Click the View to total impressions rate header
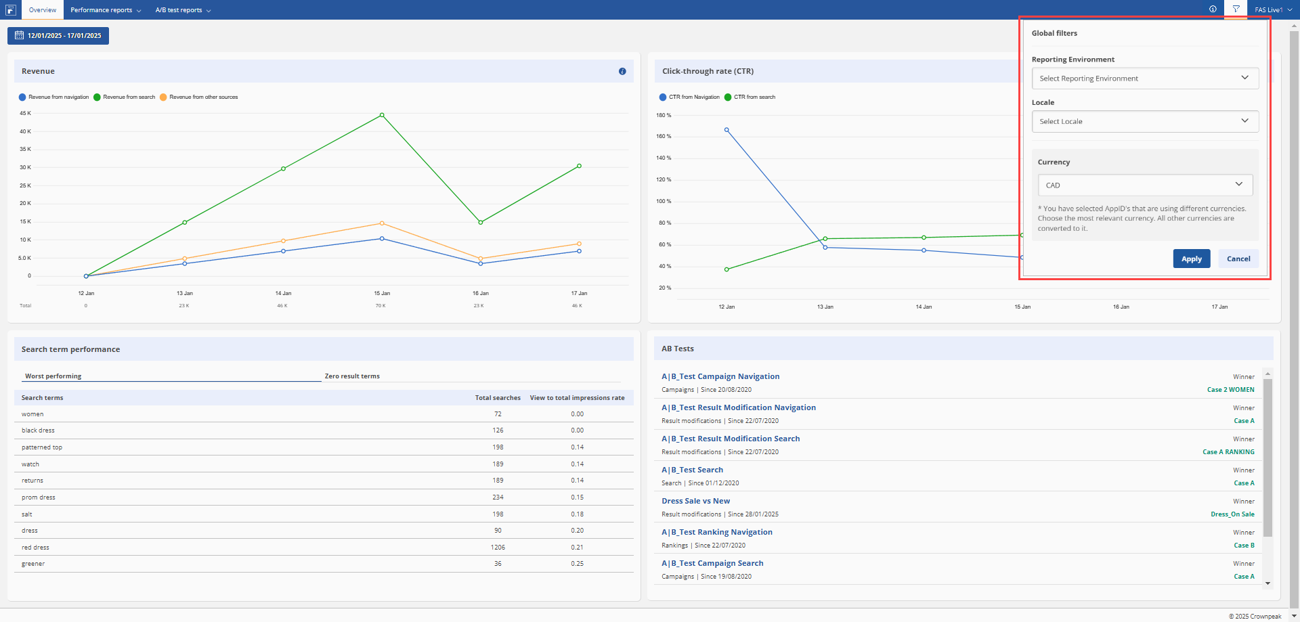1300x622 pixels. [x=577, y=398]
